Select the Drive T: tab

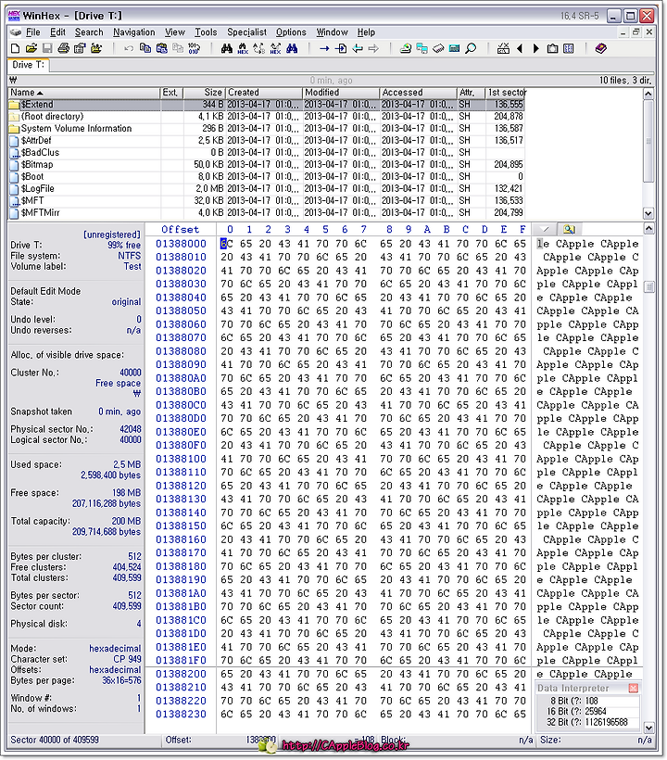click(28, 65)
